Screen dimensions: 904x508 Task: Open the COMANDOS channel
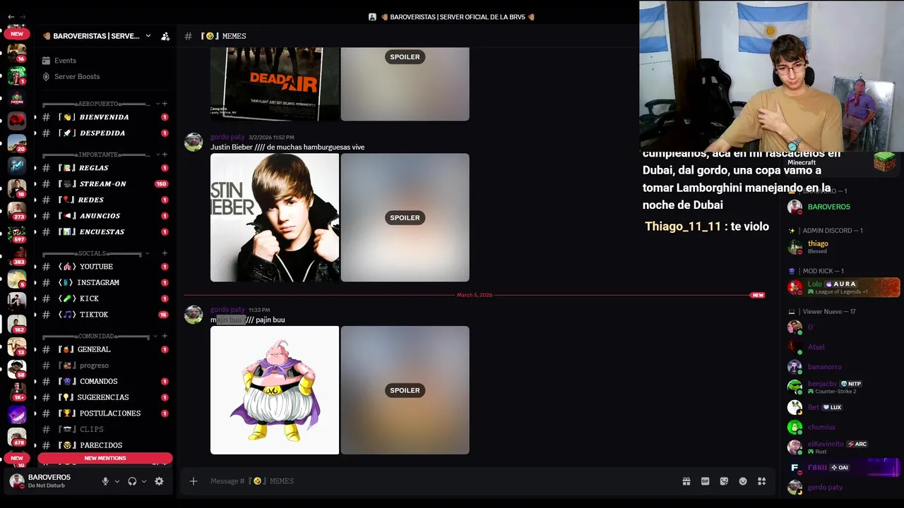pyautogui.click(x=105, y=382)
